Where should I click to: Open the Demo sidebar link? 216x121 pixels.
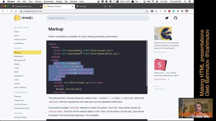pyautogui.click(x=17, y=36)
